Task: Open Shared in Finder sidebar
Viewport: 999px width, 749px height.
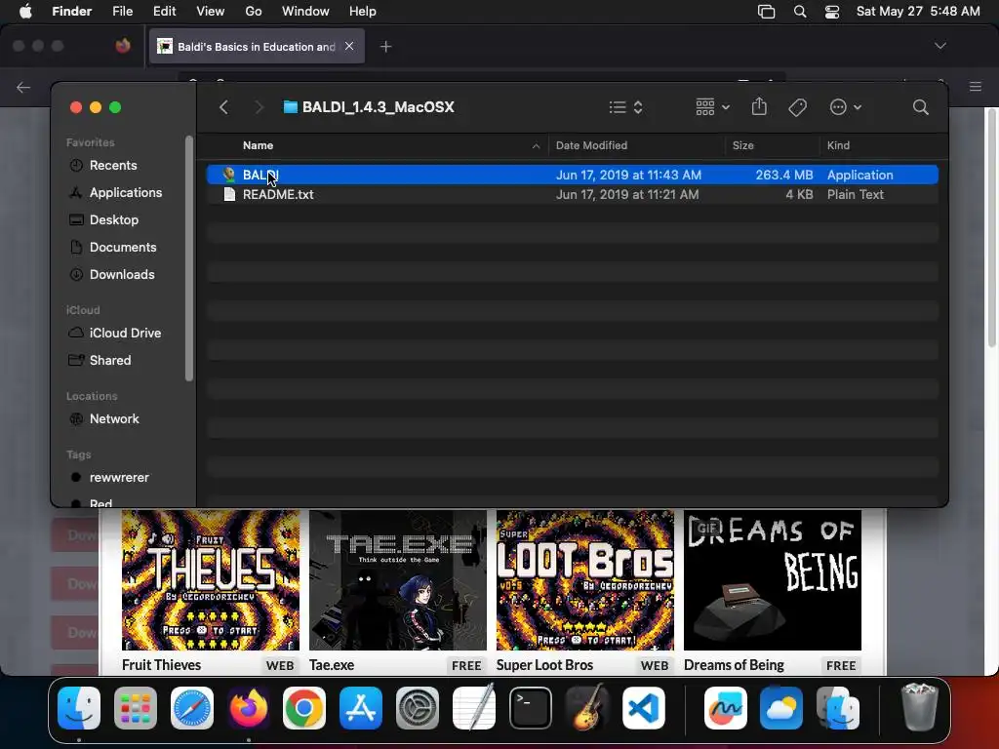Action: (x=109, y=361)
